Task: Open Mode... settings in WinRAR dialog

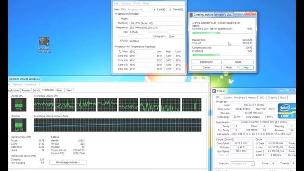Action: pos(230,67)
